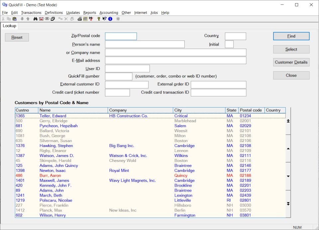Viewport: 319px width, 230px height.
Task: Click the binoculars Find icon in toolbar
Action: click(36, 19)
